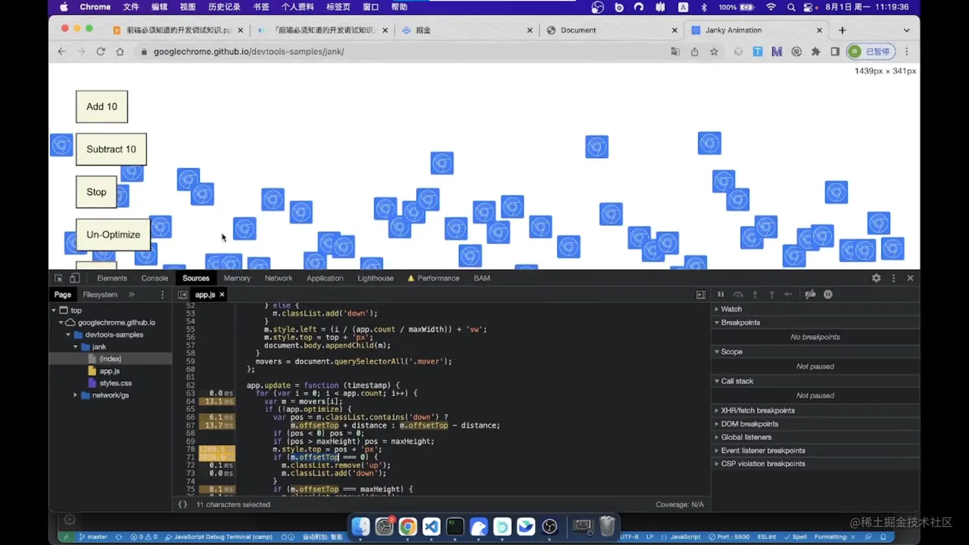The width and height of the screenshot is (969, 545).
Task: Click the Add 10 button
Action: tap(102, 106)
